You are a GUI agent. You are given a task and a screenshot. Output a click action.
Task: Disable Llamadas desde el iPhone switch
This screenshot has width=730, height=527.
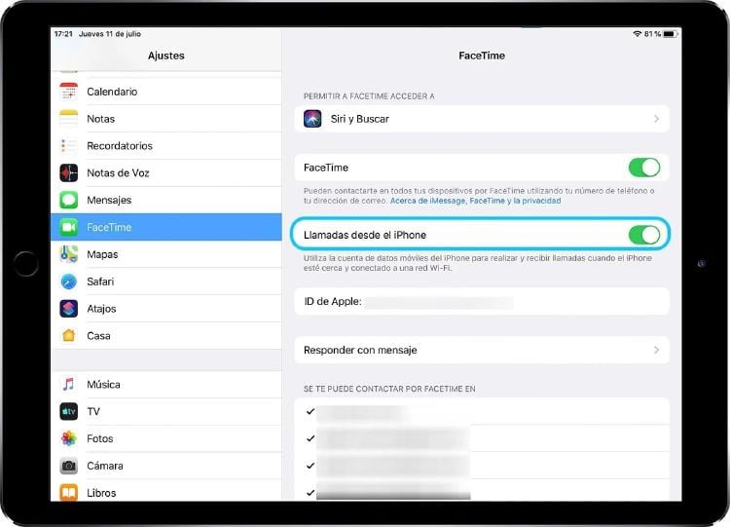[644, 235]
